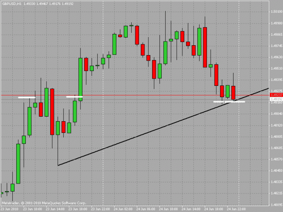Click the 1.48685 price axis label
Viewport: 283px width, 212px height.
pos(277,148)
